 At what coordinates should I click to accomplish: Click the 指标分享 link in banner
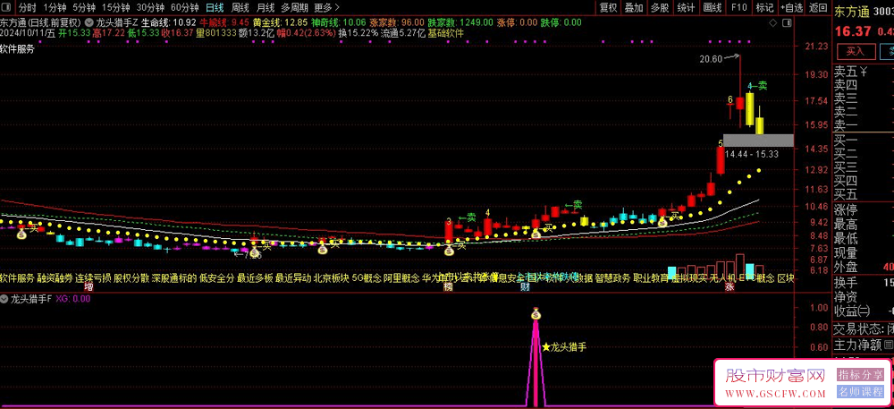[860, 375]
